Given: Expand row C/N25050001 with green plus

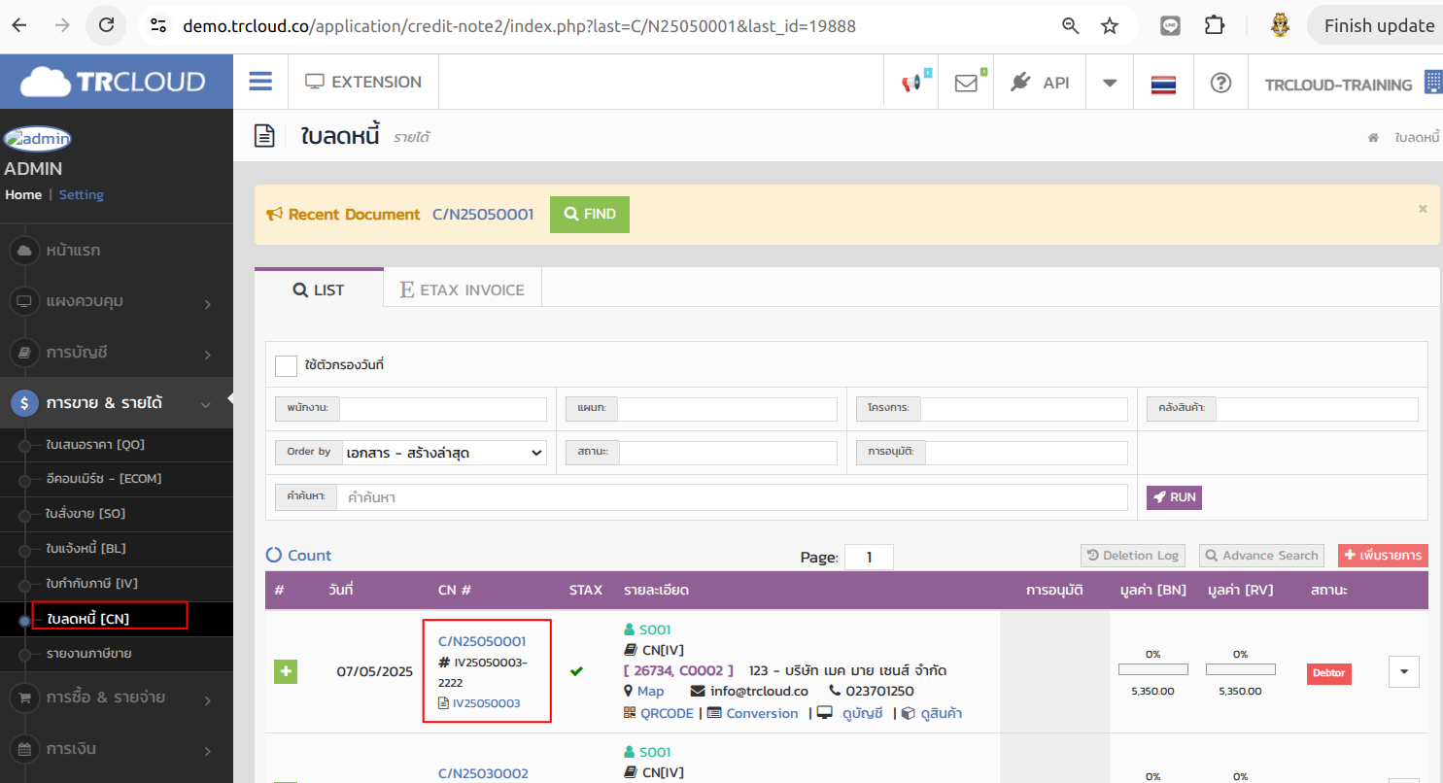Looking at the screenshot, I should pyautogui.click(x=286, y=671).
